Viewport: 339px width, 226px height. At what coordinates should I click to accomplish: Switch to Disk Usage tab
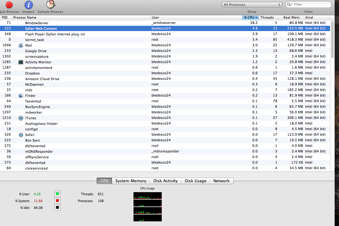coord(196,181)
